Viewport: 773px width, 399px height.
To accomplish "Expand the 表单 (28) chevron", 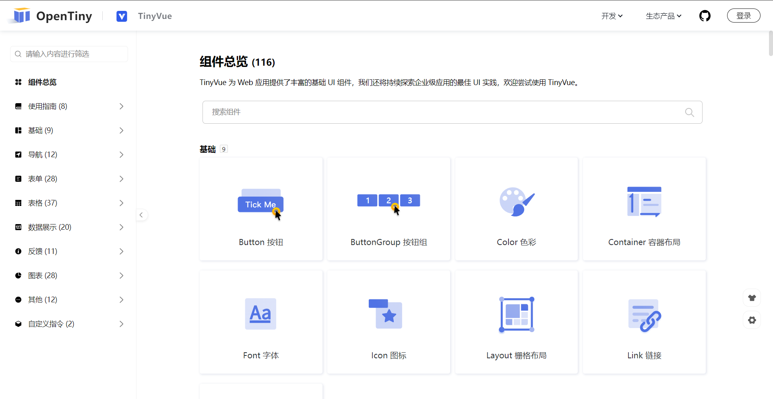I will (x=121, y=179).
